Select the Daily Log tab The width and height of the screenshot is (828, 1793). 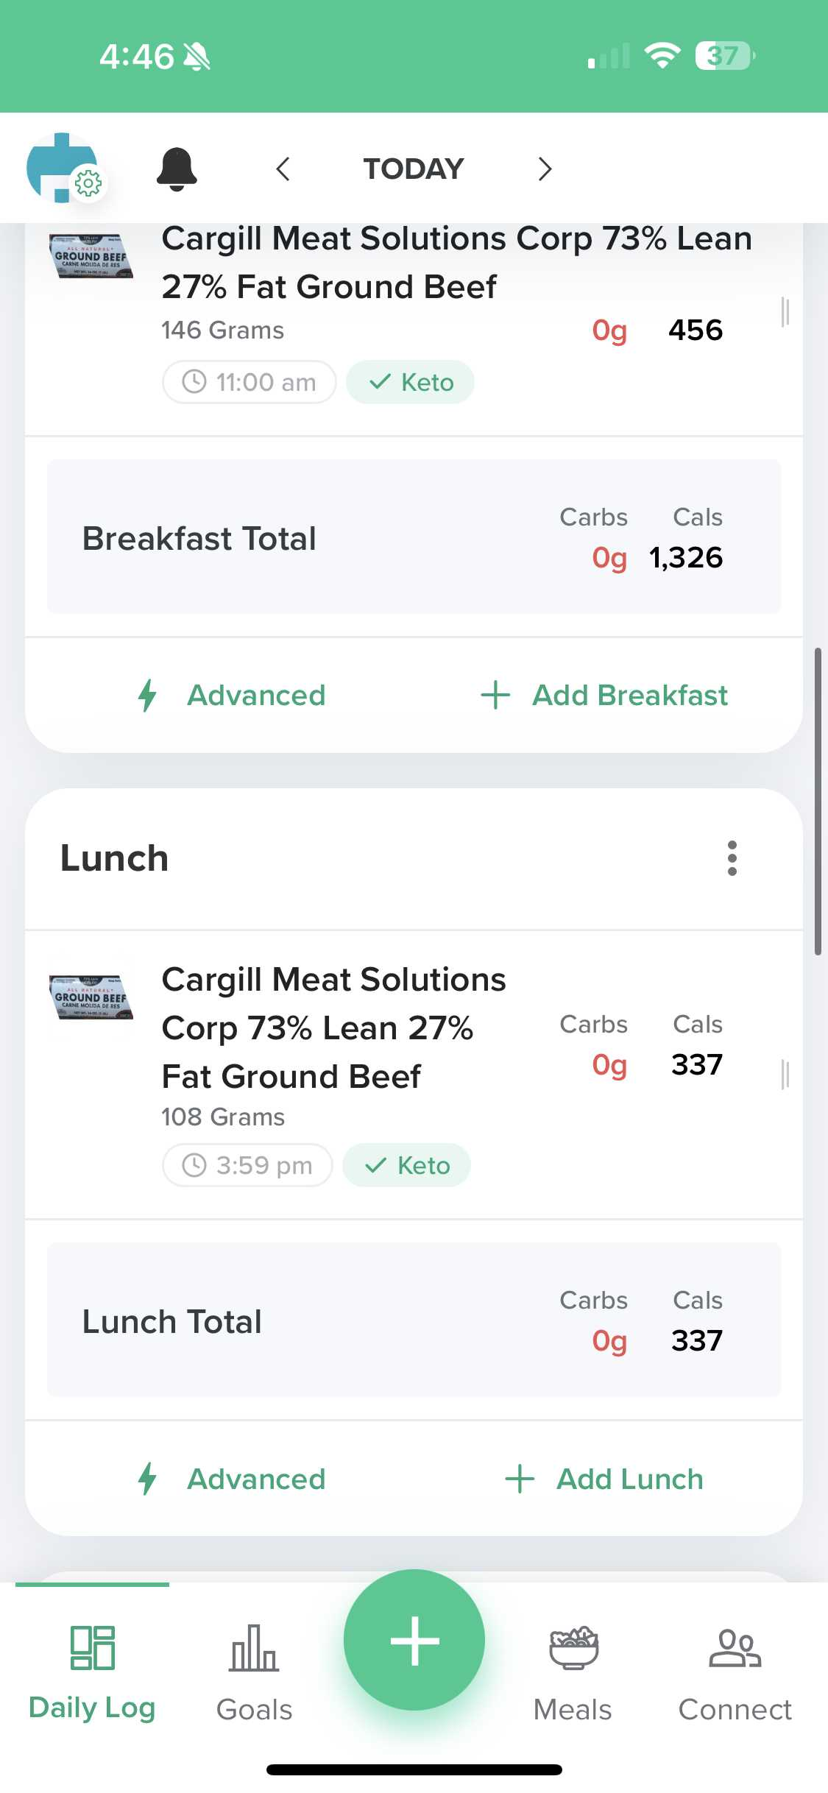click(92, 1671)
